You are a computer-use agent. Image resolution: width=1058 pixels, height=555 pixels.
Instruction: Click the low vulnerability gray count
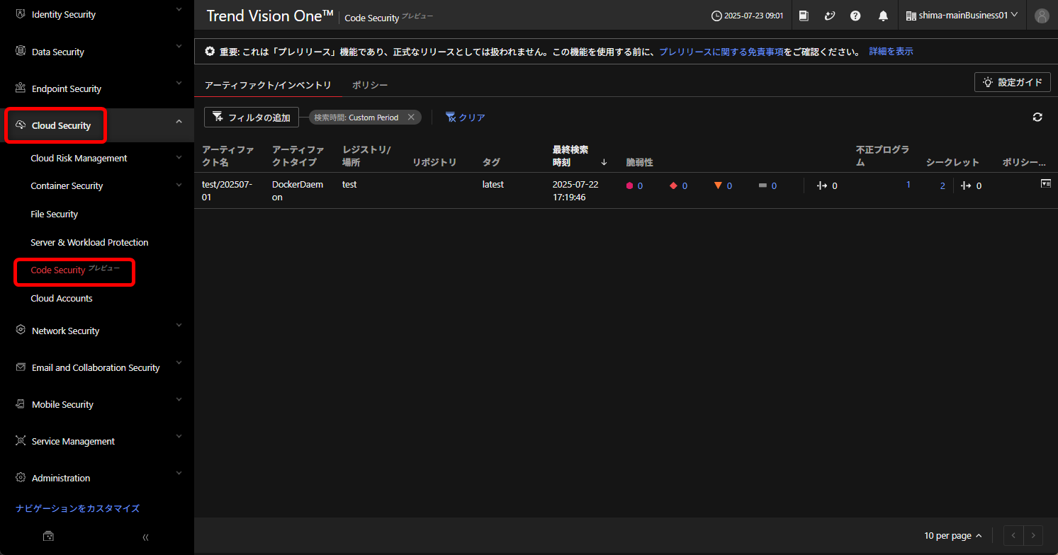pos(774,185)
